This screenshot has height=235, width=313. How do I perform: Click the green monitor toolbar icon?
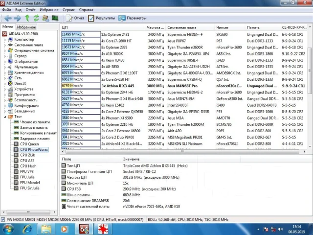55,18
